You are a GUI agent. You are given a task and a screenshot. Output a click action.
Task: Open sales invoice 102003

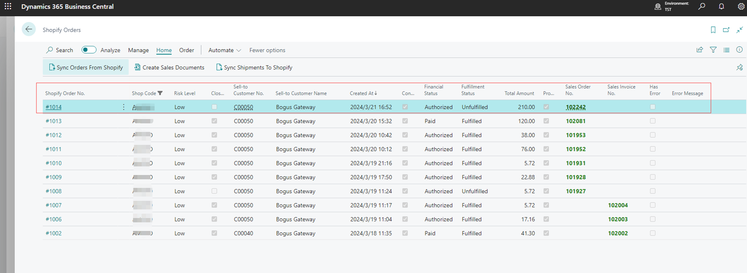point(618,219)
